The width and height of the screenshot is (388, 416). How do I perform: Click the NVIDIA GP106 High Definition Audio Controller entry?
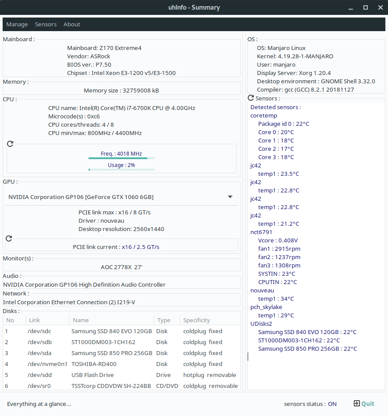pos(84,284)
